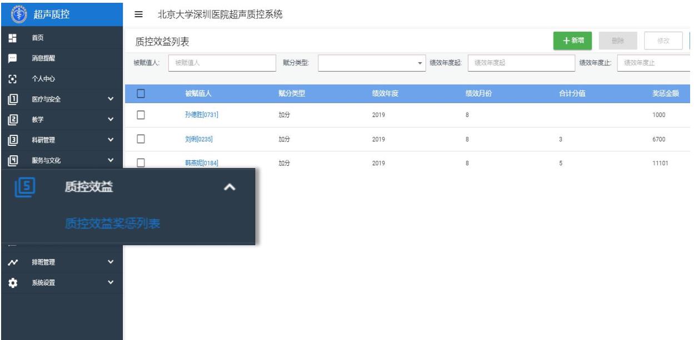
Task: Click the green 新增 button
Action: pyautogui.click(x=572, y=40)
